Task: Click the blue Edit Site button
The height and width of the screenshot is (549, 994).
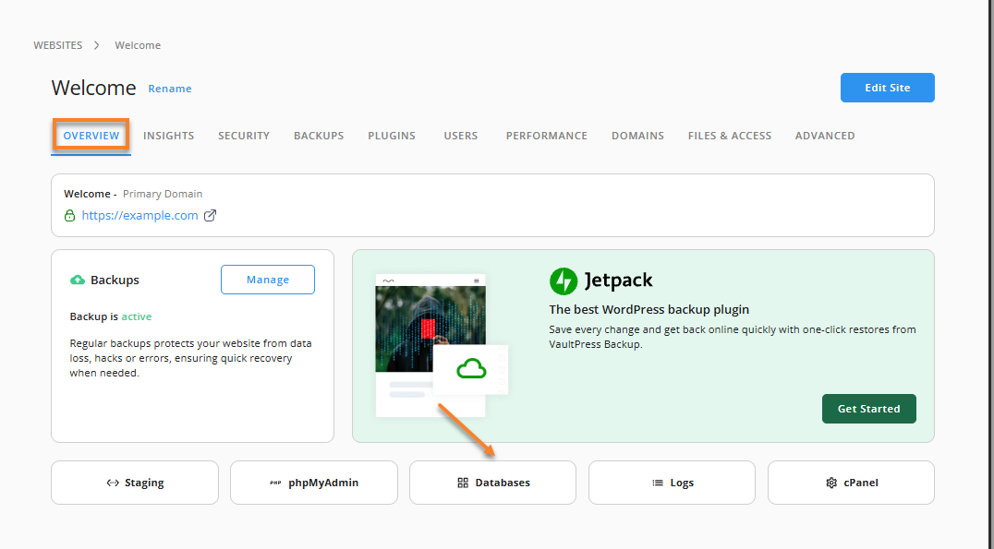Action: pos(888,88)
